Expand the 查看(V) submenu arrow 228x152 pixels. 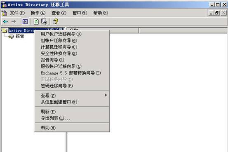[106, 95]
